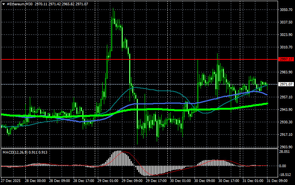Click the white triangle beside #Ethereum title
Image resolution: width=295 pixels, height=185 pixels.
click(x=3, y=3)
